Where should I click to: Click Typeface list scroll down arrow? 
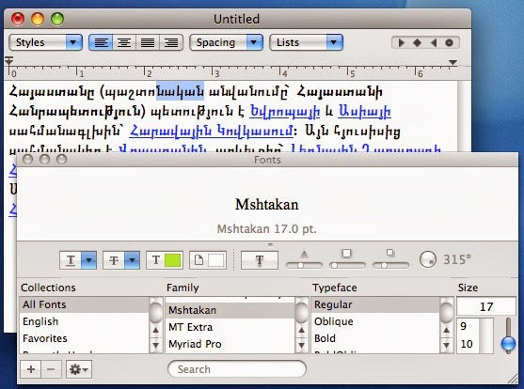(x=447, y=345)
